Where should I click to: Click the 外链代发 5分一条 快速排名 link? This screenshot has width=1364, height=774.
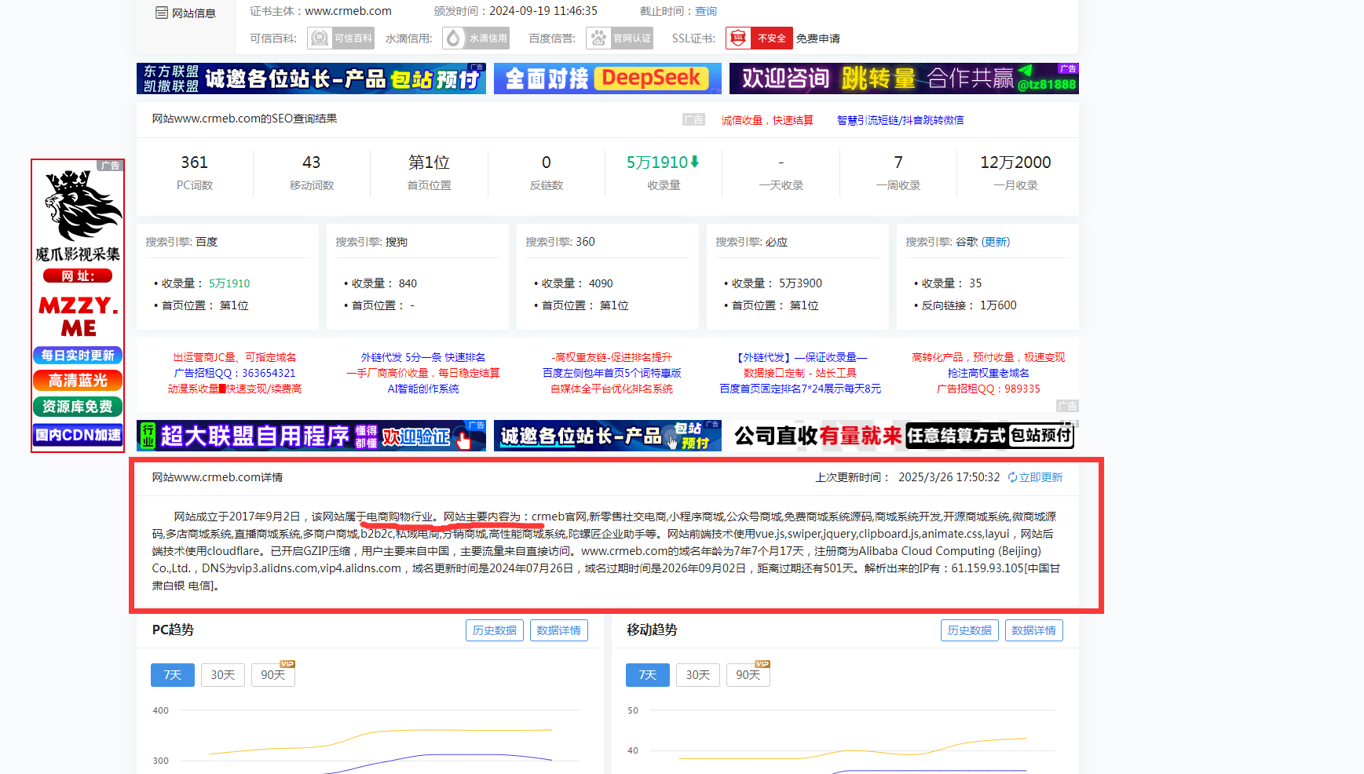[x=423, y=357]
